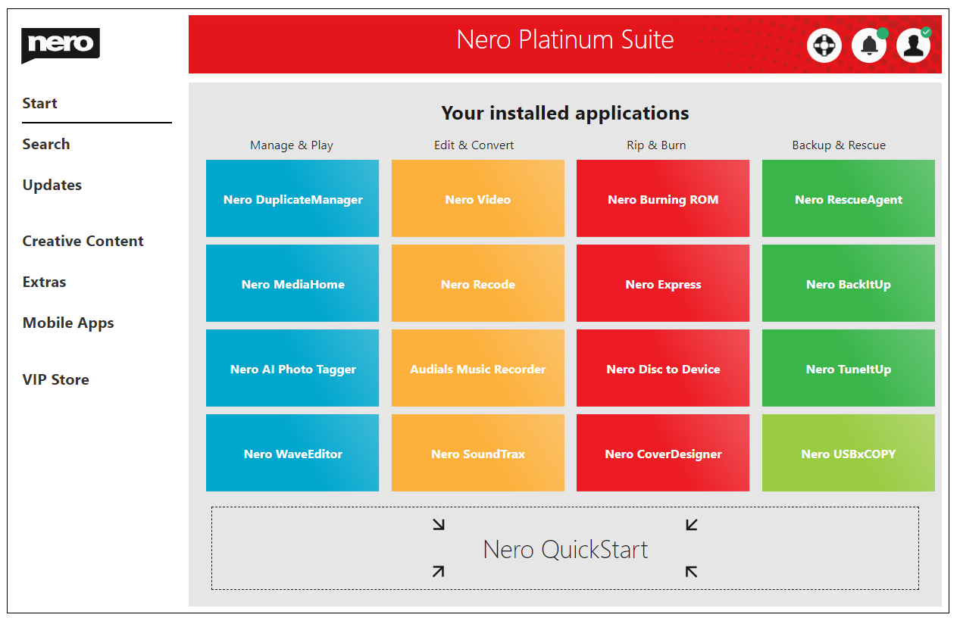The height and width of the screenshot is (624, 960).
Task: Select the Start menu entry
Action: coord(39,103)
